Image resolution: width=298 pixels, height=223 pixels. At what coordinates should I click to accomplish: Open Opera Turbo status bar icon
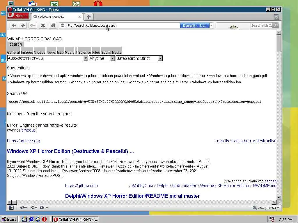click(x=42, y=208)
